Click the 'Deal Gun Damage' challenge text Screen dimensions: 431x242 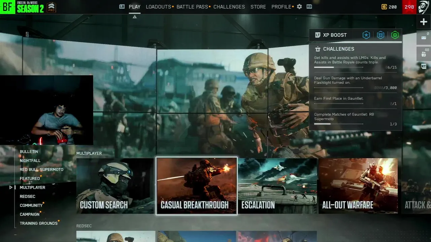coord(348,80)
